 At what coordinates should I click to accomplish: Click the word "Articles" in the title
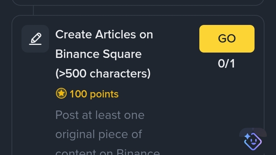click(x=115, y=35)
